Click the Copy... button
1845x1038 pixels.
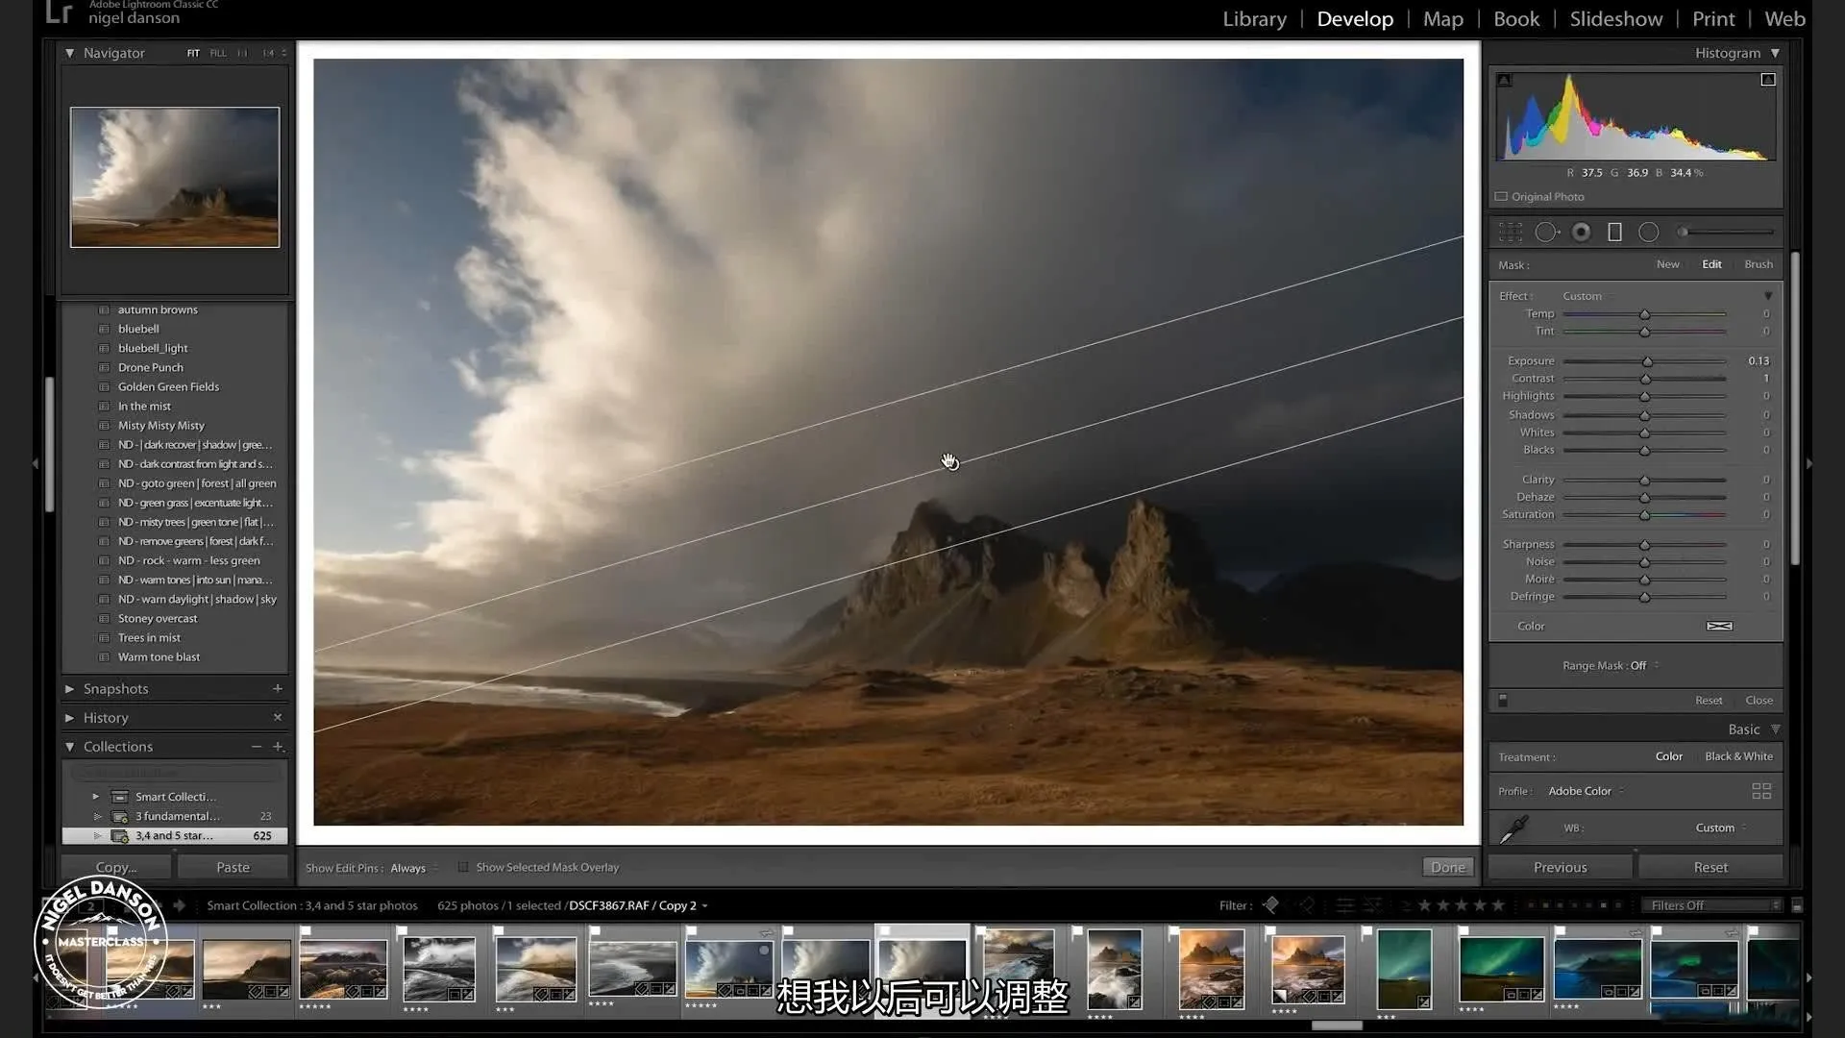pos(116,867)
